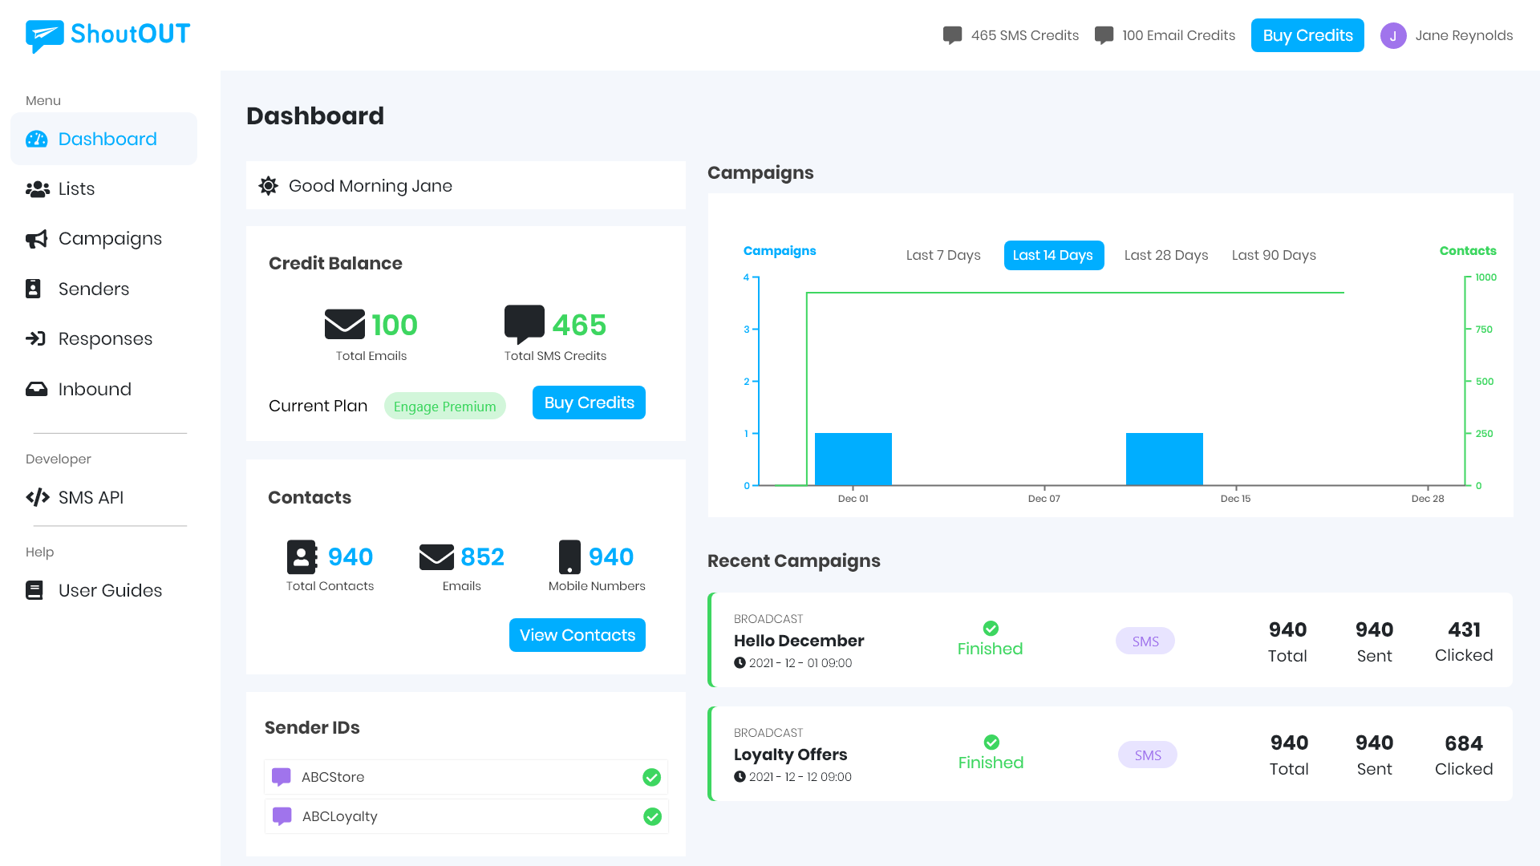Click the ABCLoyalty verified green checkmark
The image size is (1540, 866).
652,816
